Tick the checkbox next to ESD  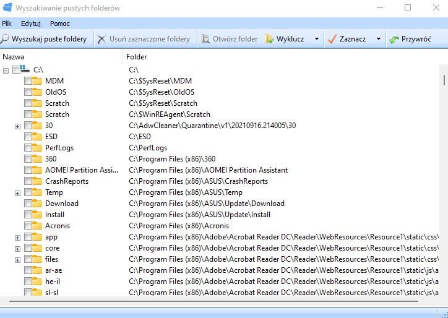(28, 137)
